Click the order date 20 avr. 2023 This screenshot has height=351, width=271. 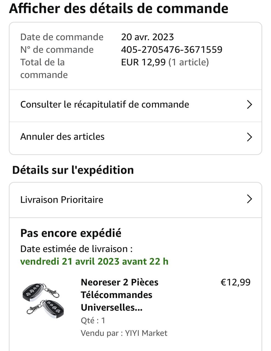(148, 37)
